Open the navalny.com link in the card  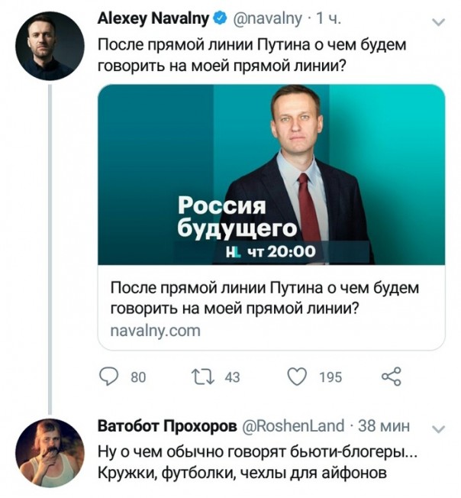[155, 331]
